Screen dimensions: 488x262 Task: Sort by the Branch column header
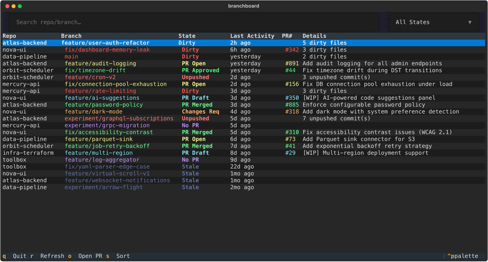[x=71, y=36]
